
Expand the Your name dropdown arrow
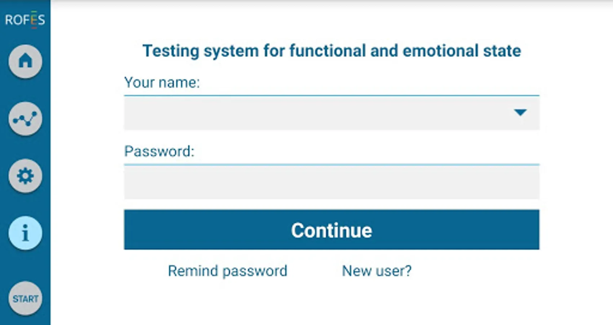[520, 112]
